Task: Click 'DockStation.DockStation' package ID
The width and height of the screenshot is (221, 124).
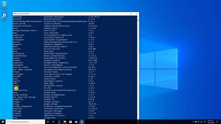Action: pos(56,54)
